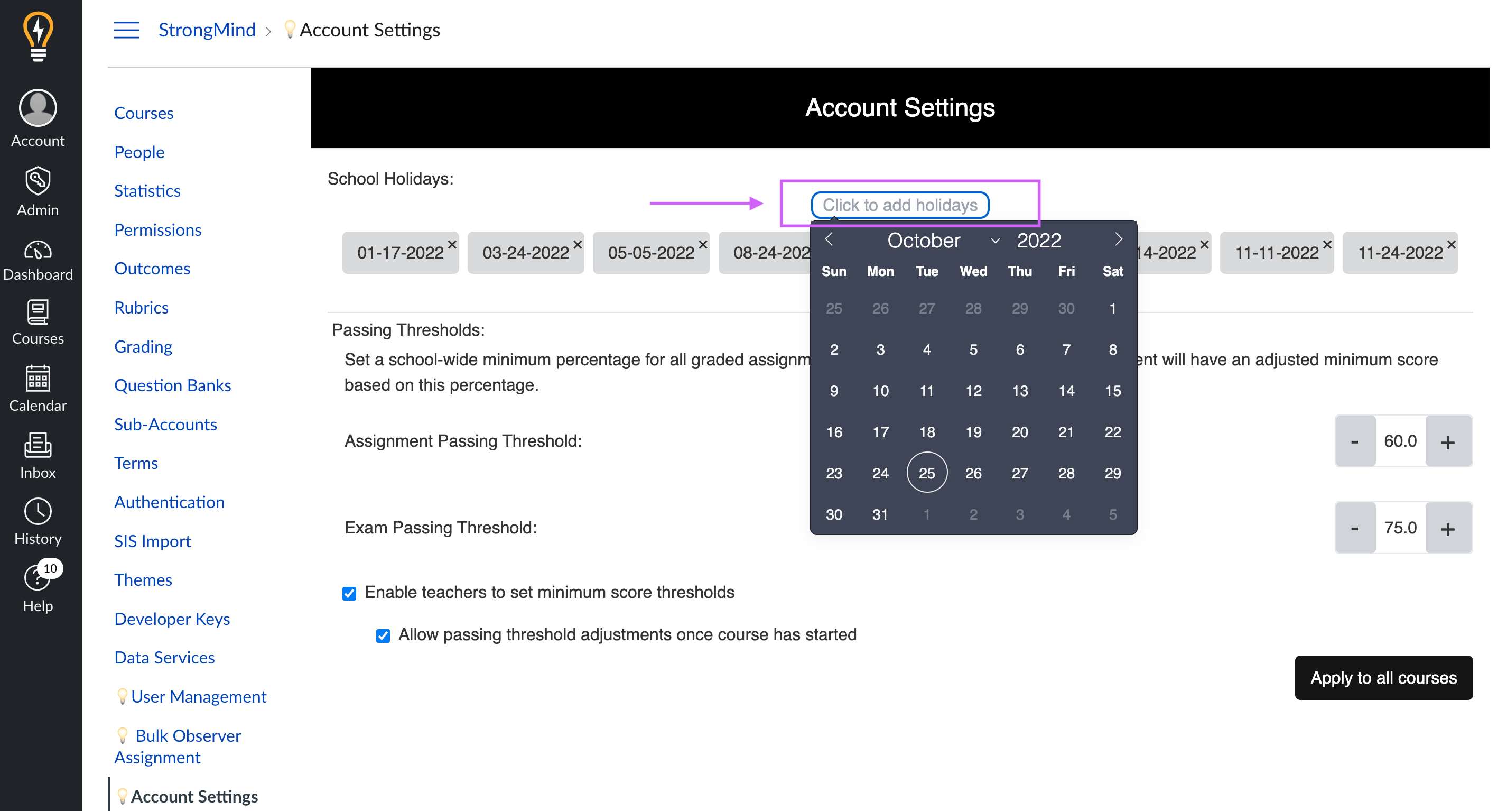Toggle Allow passing threshold adjustments checkbox
The width and height of the screenshot is (1507, 811).
pos(383,635)
